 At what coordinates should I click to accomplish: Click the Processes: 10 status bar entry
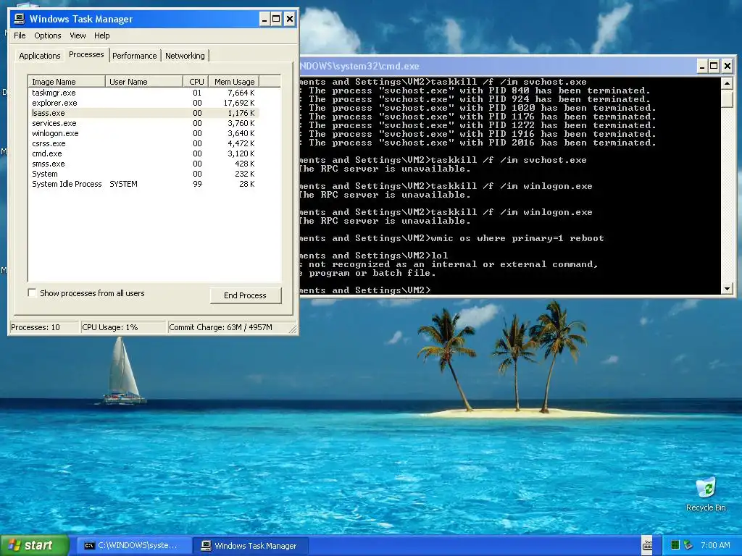[44, 327]
